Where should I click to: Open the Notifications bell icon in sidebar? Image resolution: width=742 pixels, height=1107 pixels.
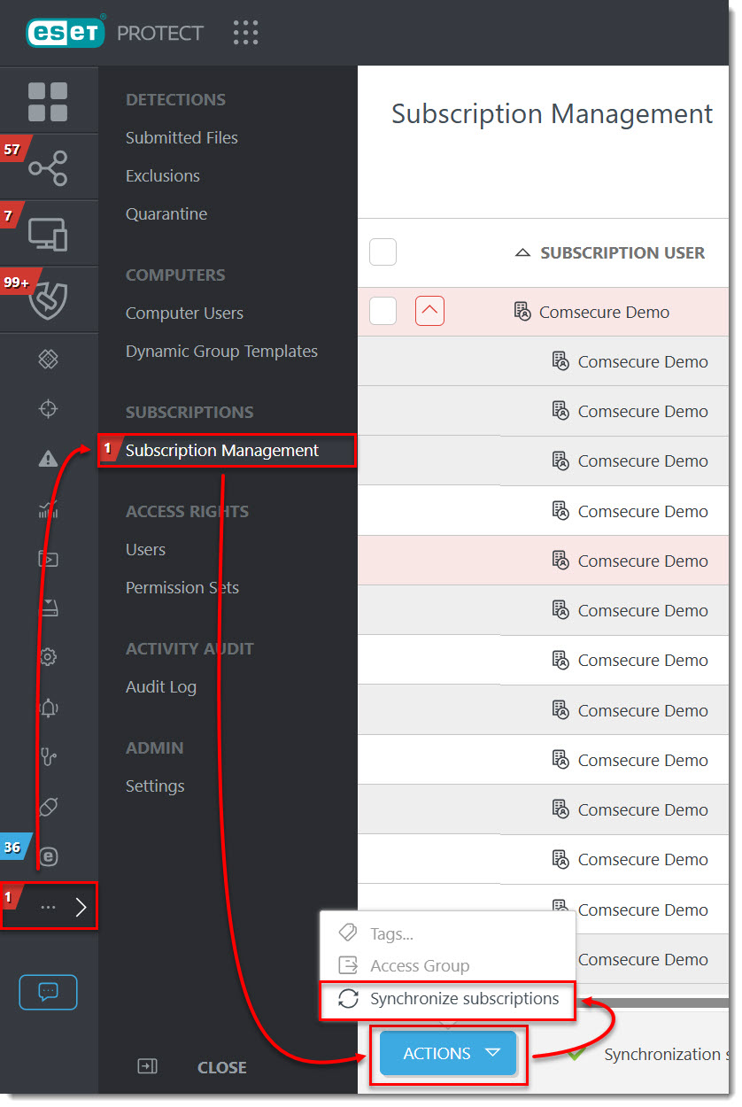[48, 707]
